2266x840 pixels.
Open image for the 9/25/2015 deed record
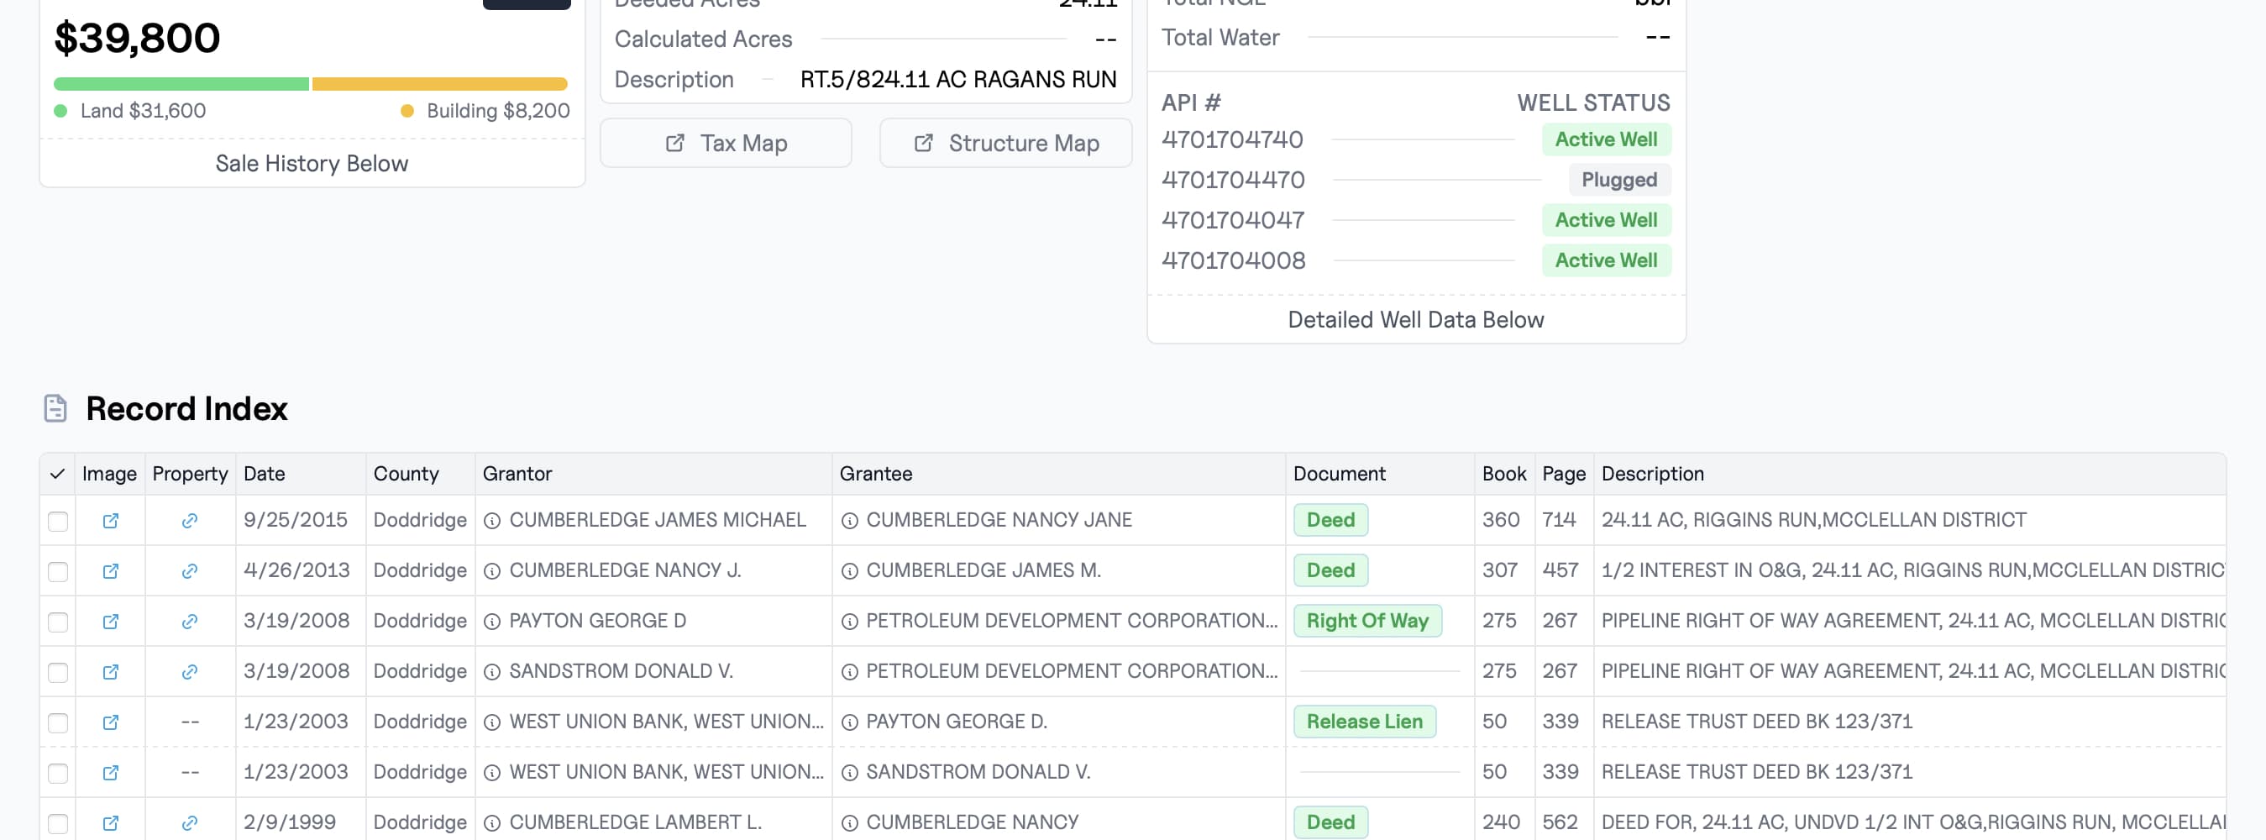[110, 521]
